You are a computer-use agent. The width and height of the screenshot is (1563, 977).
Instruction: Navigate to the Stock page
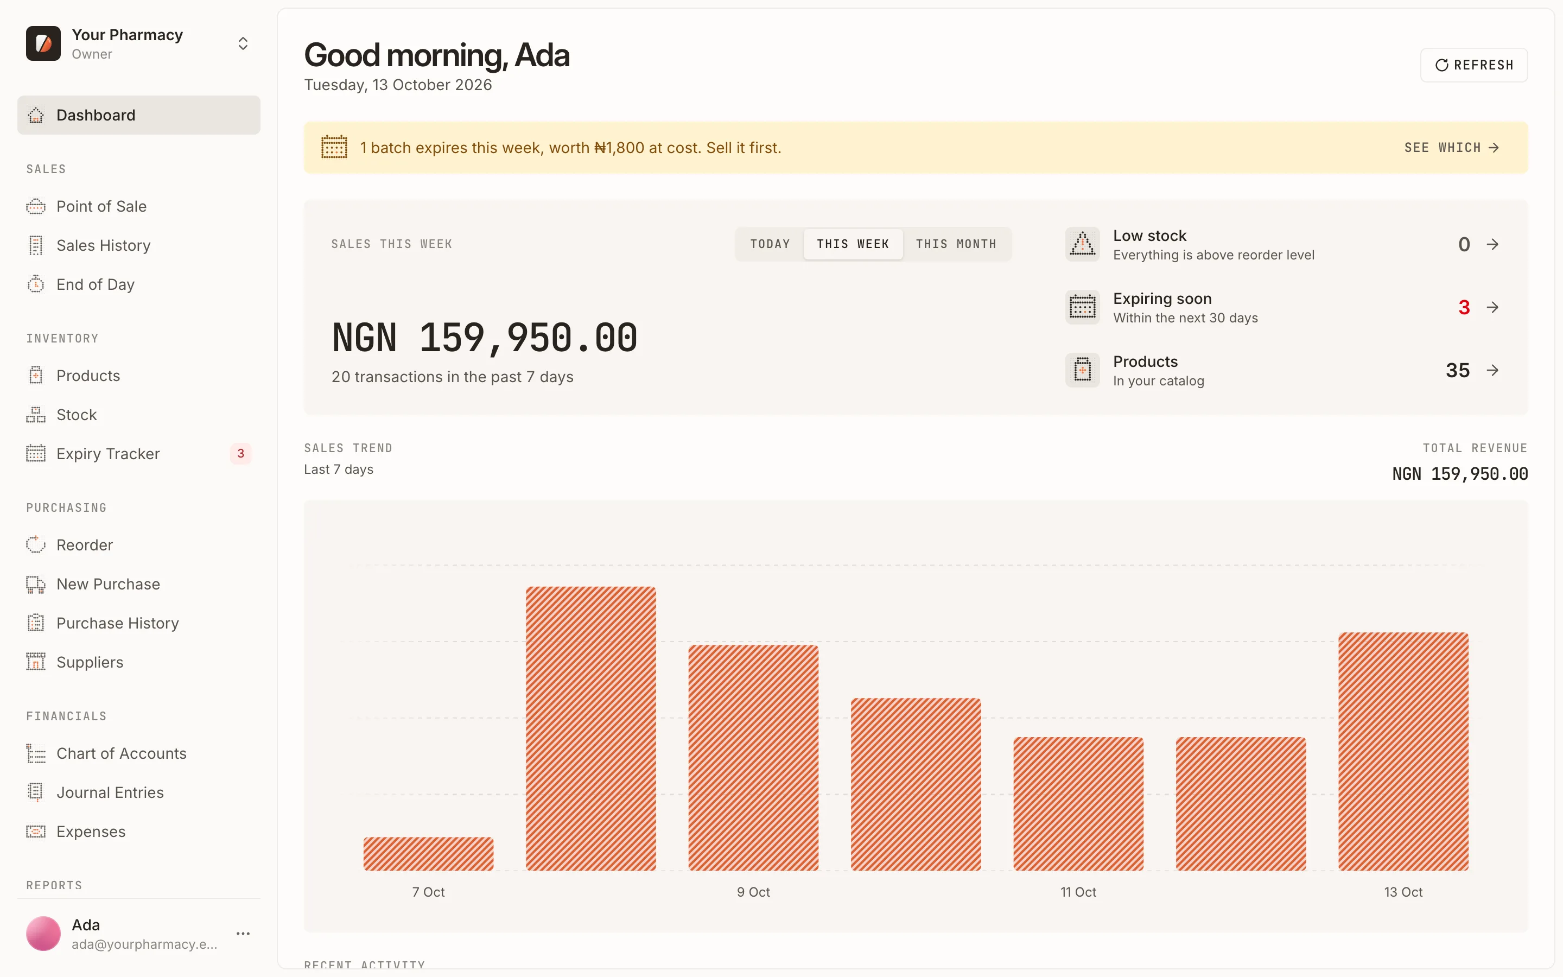pos(139,415)
